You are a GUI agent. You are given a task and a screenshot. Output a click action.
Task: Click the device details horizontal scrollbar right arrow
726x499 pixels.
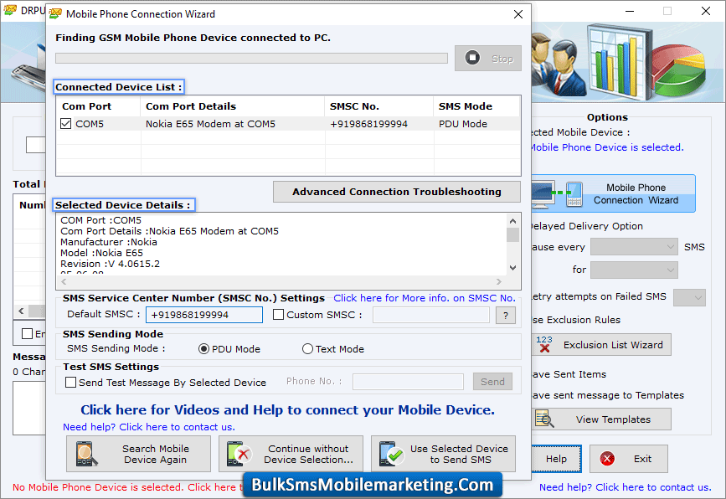(499, 281)
